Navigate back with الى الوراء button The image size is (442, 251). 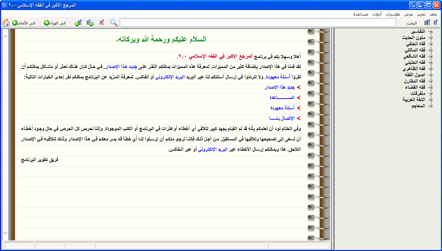point(55,23)
